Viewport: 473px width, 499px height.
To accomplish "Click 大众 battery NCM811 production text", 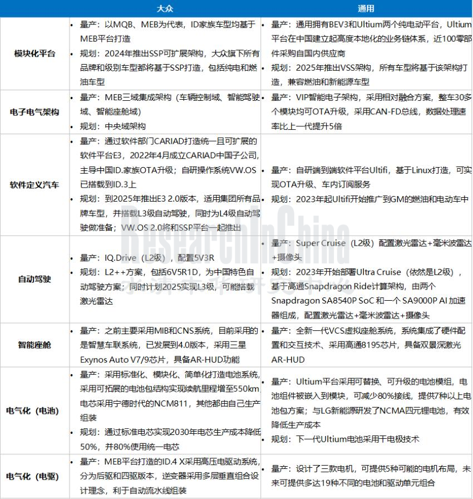I will 170,396.
